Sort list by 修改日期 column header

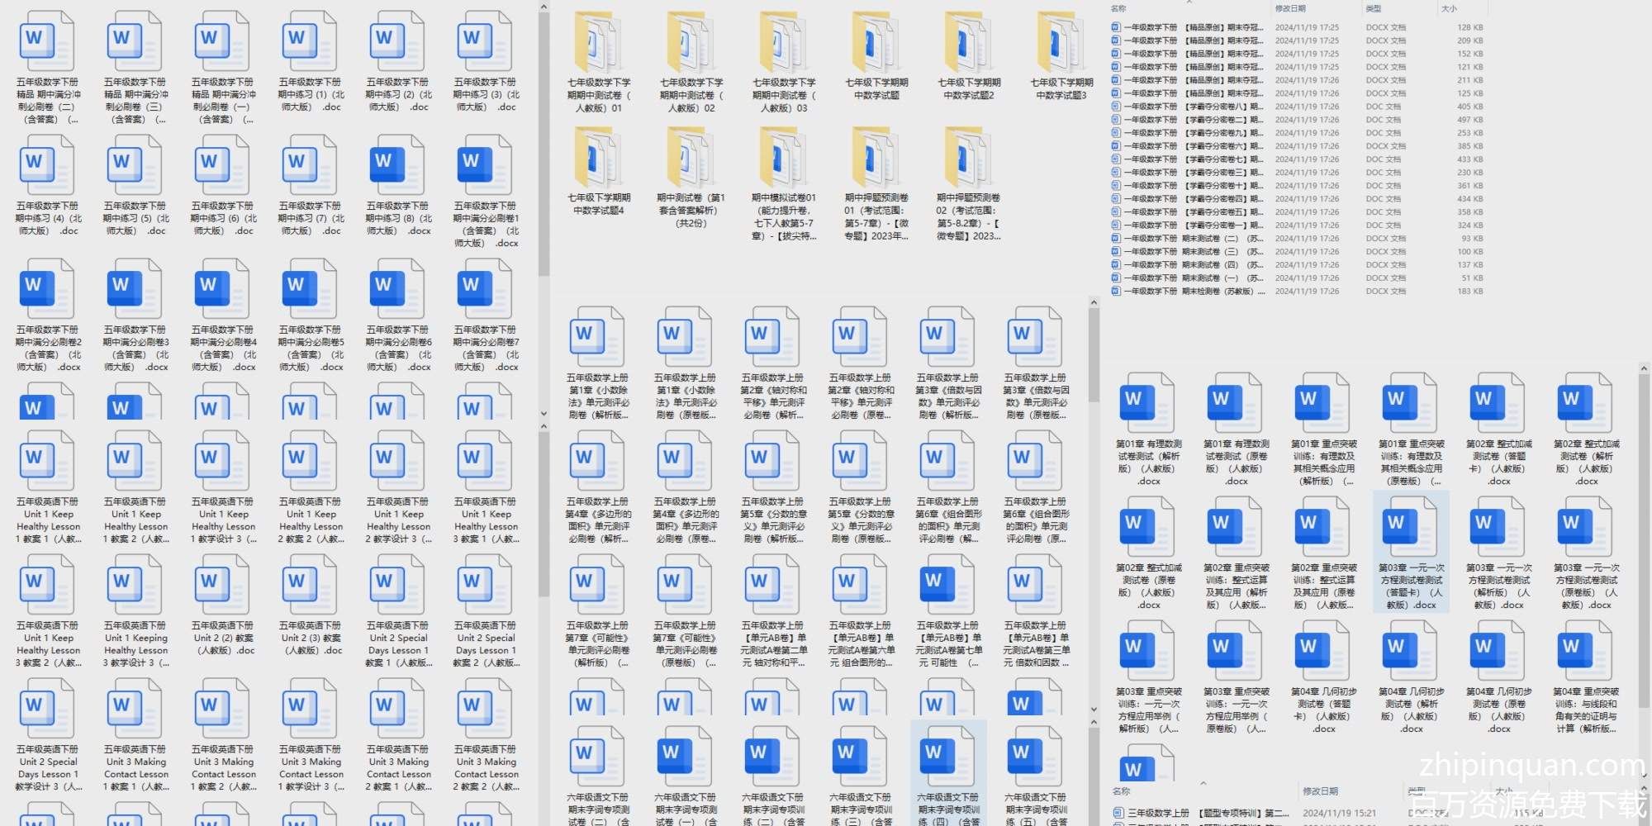point(1290,8)
